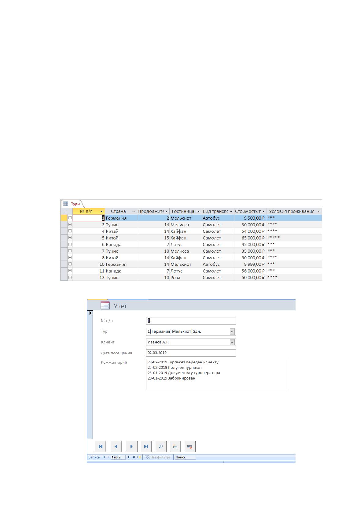Click the find record magnifier button

click(x=161, y=446)
